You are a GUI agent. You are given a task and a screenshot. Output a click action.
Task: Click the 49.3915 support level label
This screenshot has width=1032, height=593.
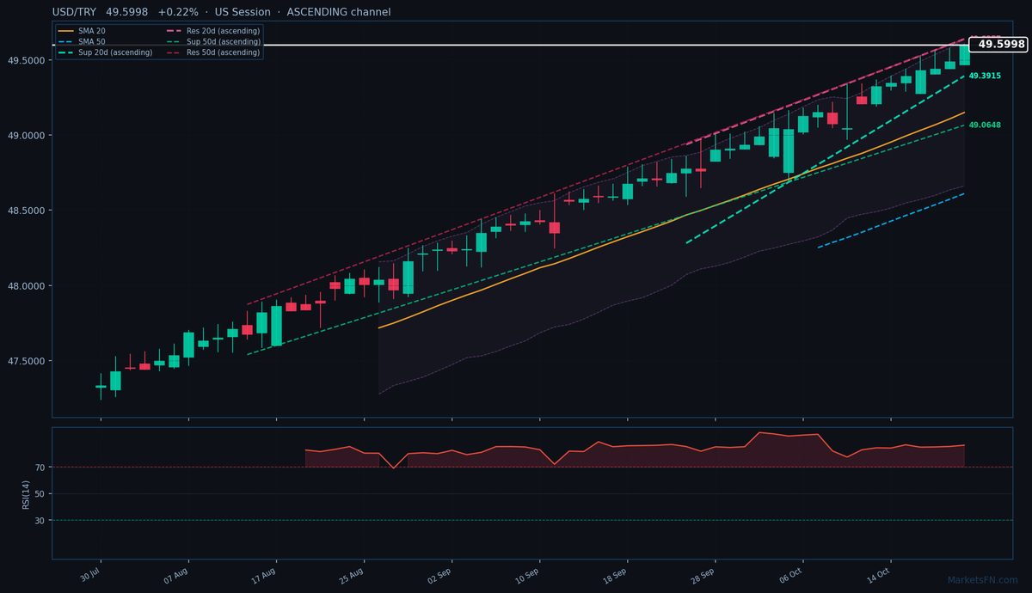pos(985,76)
